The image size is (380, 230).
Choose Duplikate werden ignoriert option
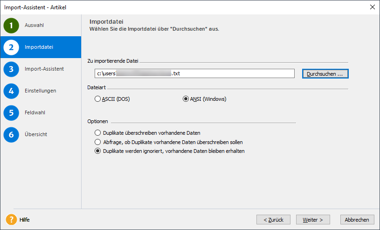[97, 151]
